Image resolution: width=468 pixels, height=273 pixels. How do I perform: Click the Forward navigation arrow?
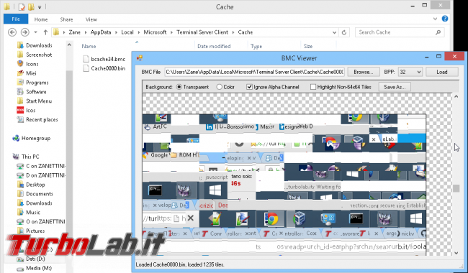[24, 32]
